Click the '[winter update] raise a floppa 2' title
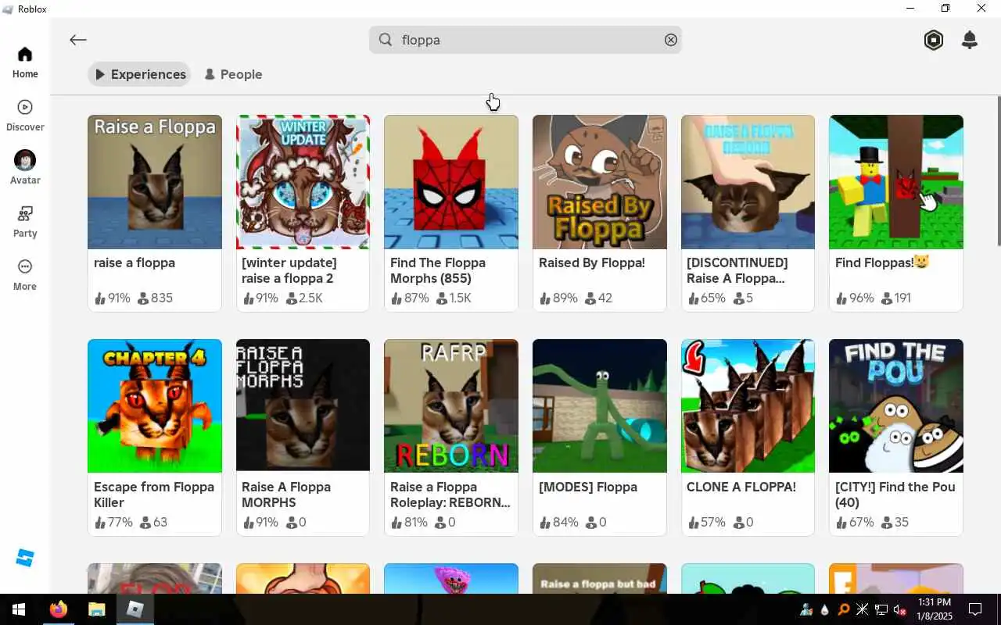Viewport: 1001px width, 625px height. (289, 270)
